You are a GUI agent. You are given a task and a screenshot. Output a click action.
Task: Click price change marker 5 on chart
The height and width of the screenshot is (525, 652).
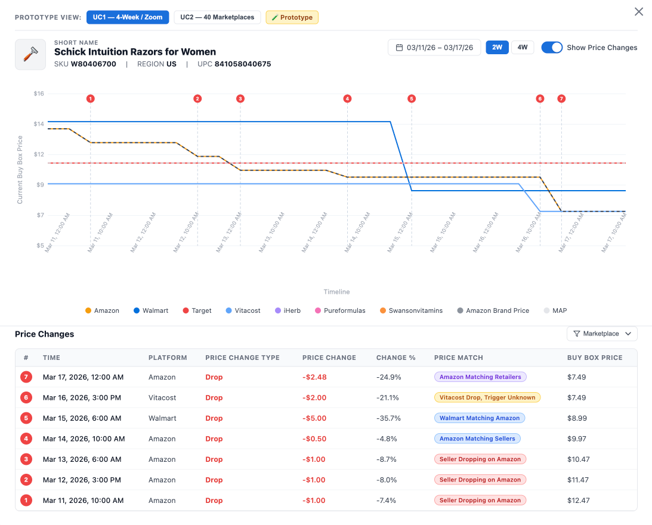coord(412,98)
